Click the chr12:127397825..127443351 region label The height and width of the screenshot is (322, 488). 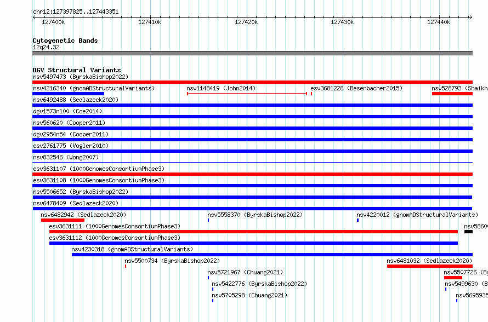click(76, 12)
